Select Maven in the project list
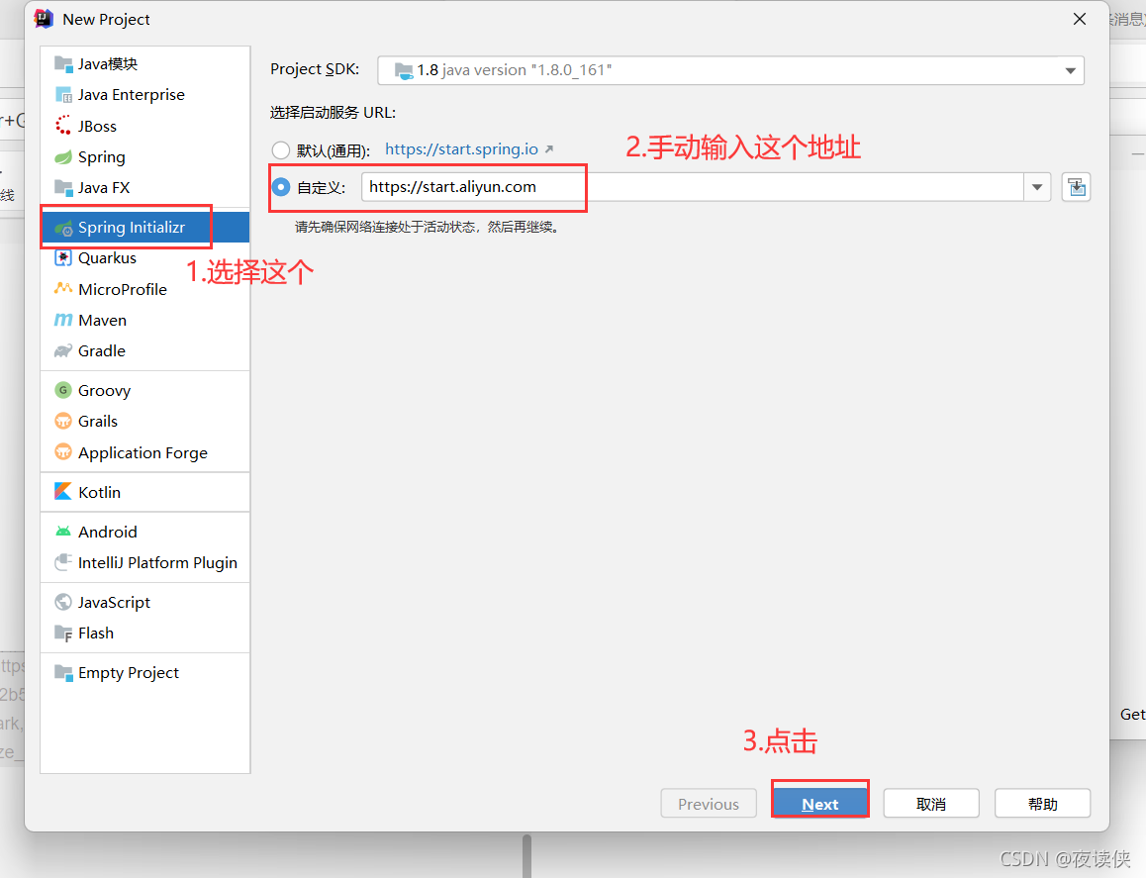Screen dimensions: 1146x878 tap(145, 320)
